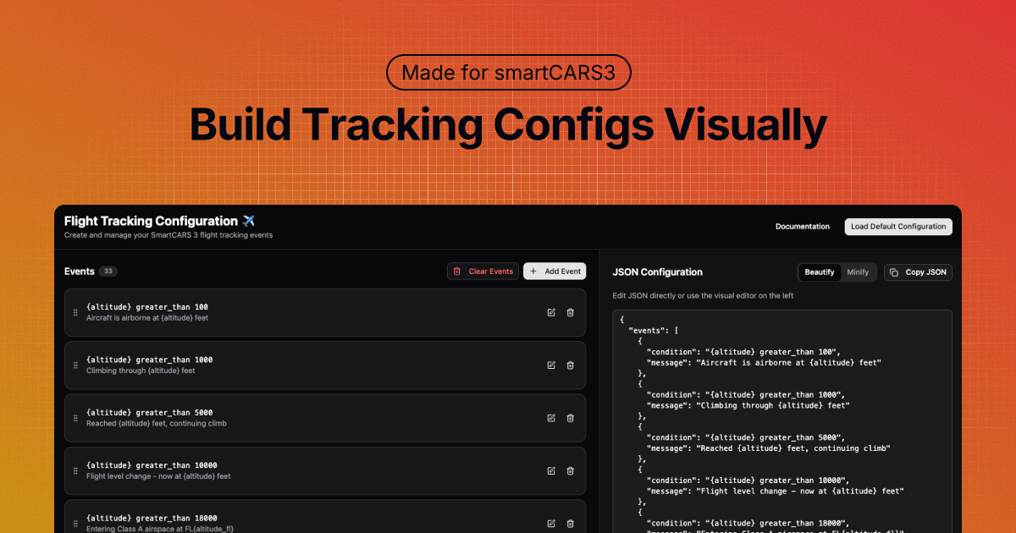Load Default Configuration
1016x533 pixels.
898,226
